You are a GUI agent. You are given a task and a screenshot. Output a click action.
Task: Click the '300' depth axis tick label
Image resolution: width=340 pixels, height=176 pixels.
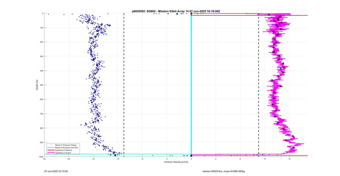[41, 56]
